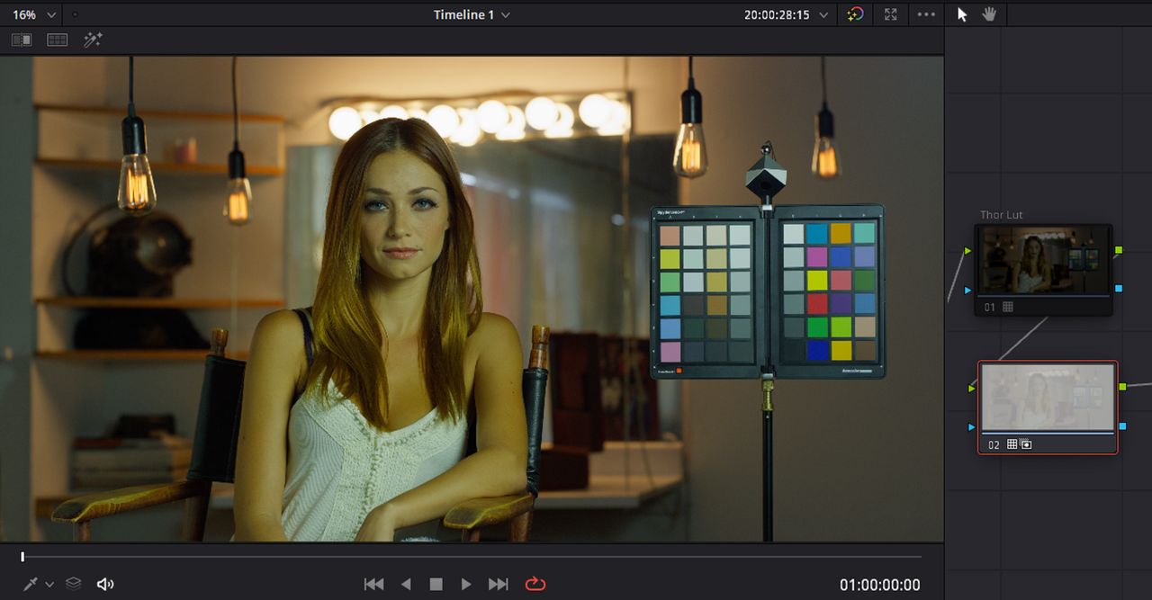
Task: Click the blue key input on node 02
Action: coord(971,426)
